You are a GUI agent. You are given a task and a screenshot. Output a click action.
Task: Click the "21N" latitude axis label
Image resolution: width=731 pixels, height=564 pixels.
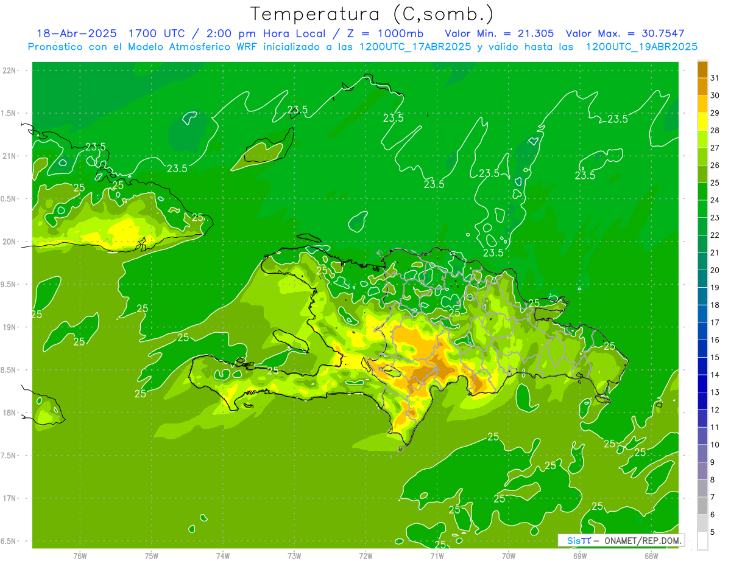(10, 156)
